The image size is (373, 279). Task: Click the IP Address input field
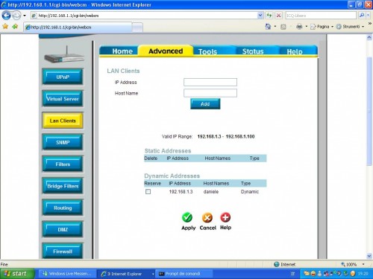tap(210, 82)
